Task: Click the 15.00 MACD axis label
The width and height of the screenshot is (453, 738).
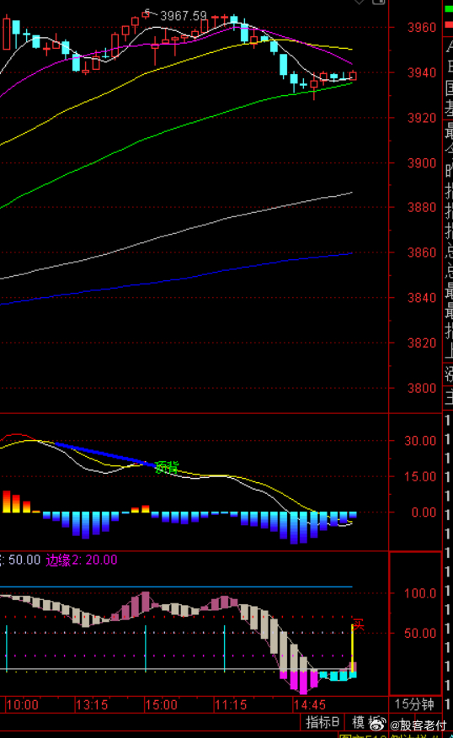Action: [420, 476]
